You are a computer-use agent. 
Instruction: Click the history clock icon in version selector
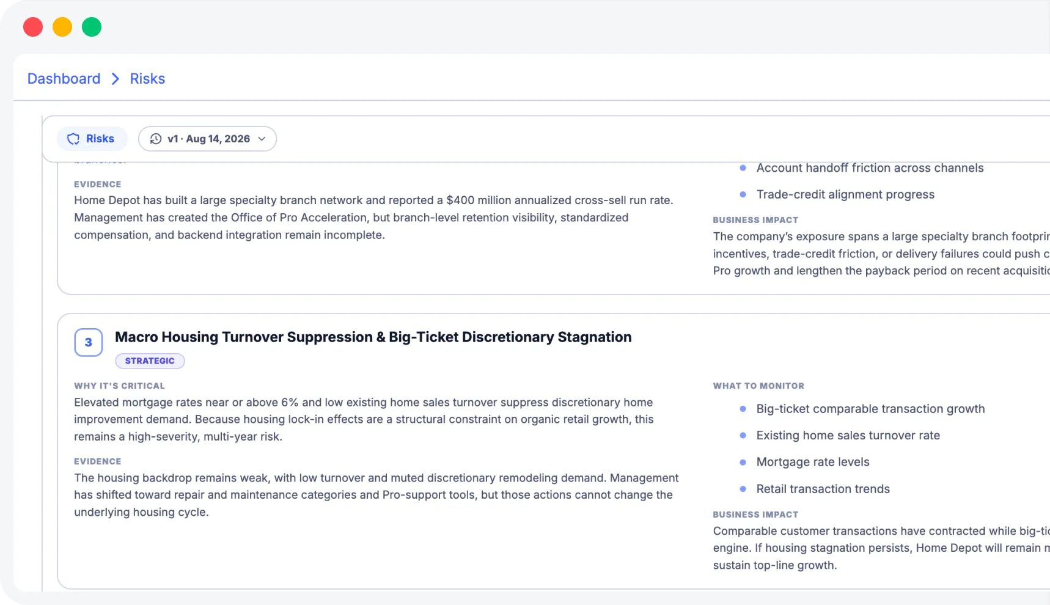coord(156,139)
